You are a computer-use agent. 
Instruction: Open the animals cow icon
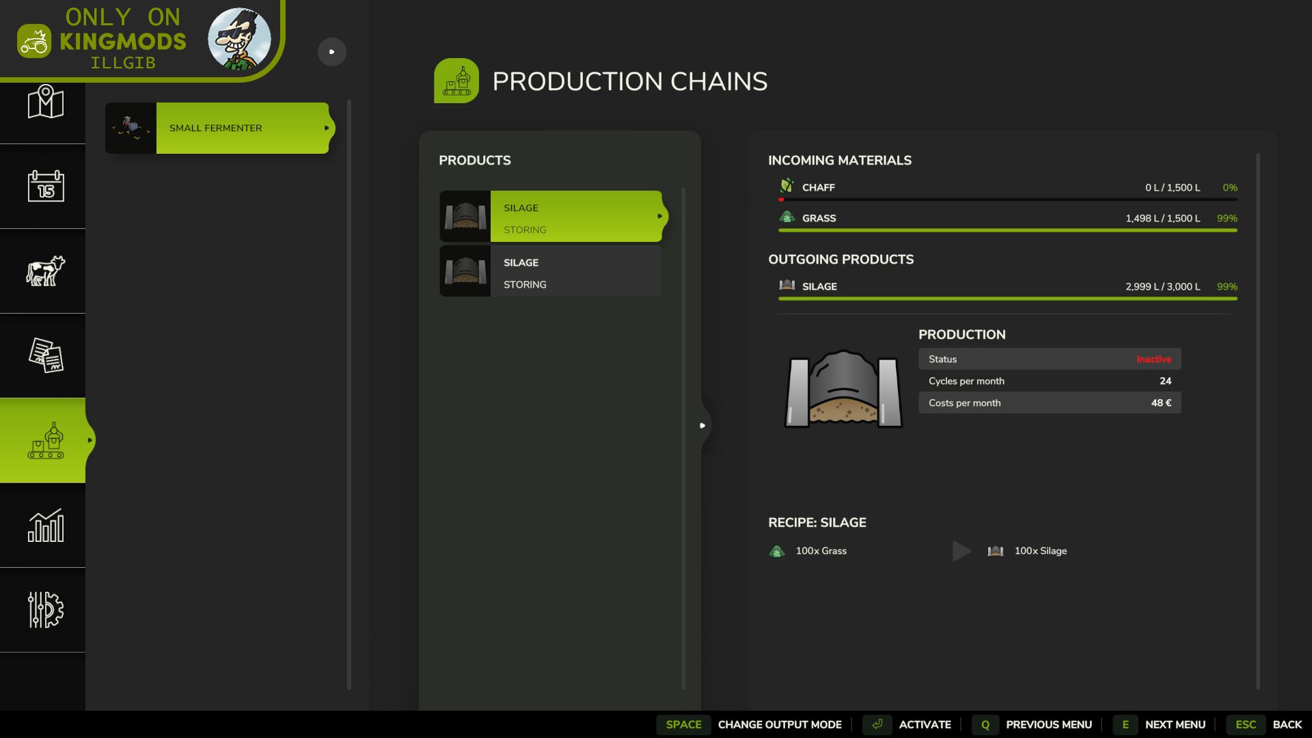(45, 271)
